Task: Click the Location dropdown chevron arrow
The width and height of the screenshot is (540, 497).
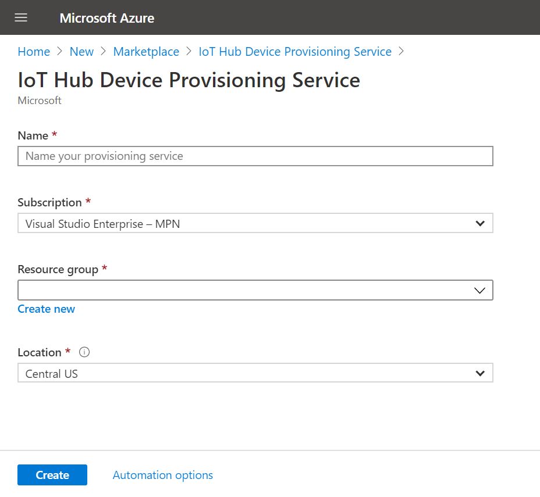Action: (x=479, y=373)
